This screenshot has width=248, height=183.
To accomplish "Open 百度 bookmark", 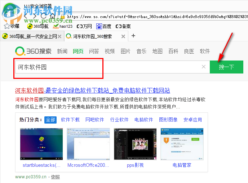I will coord(104,26).
